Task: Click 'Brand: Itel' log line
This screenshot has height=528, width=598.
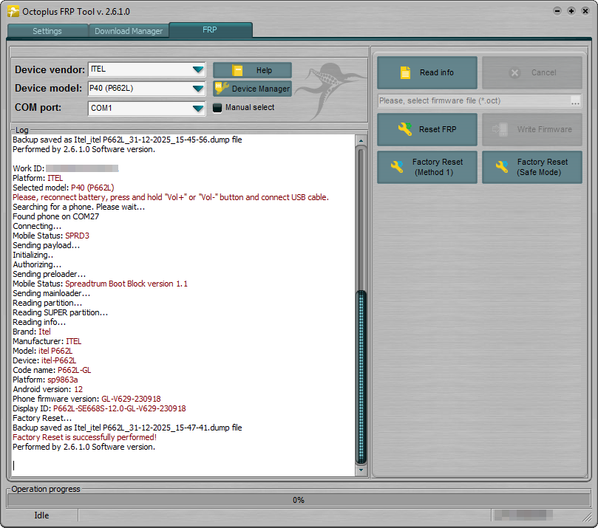Action: (x=32, y=332)
